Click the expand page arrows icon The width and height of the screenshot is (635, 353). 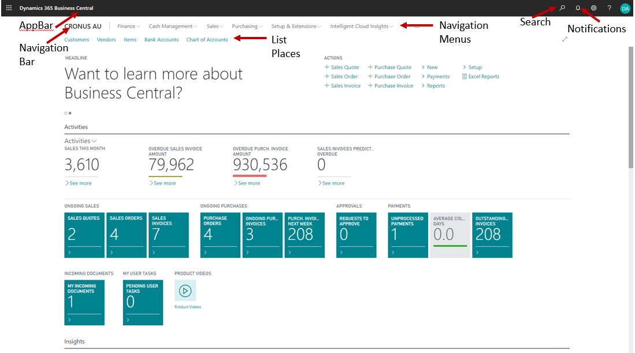coord(565,39)
